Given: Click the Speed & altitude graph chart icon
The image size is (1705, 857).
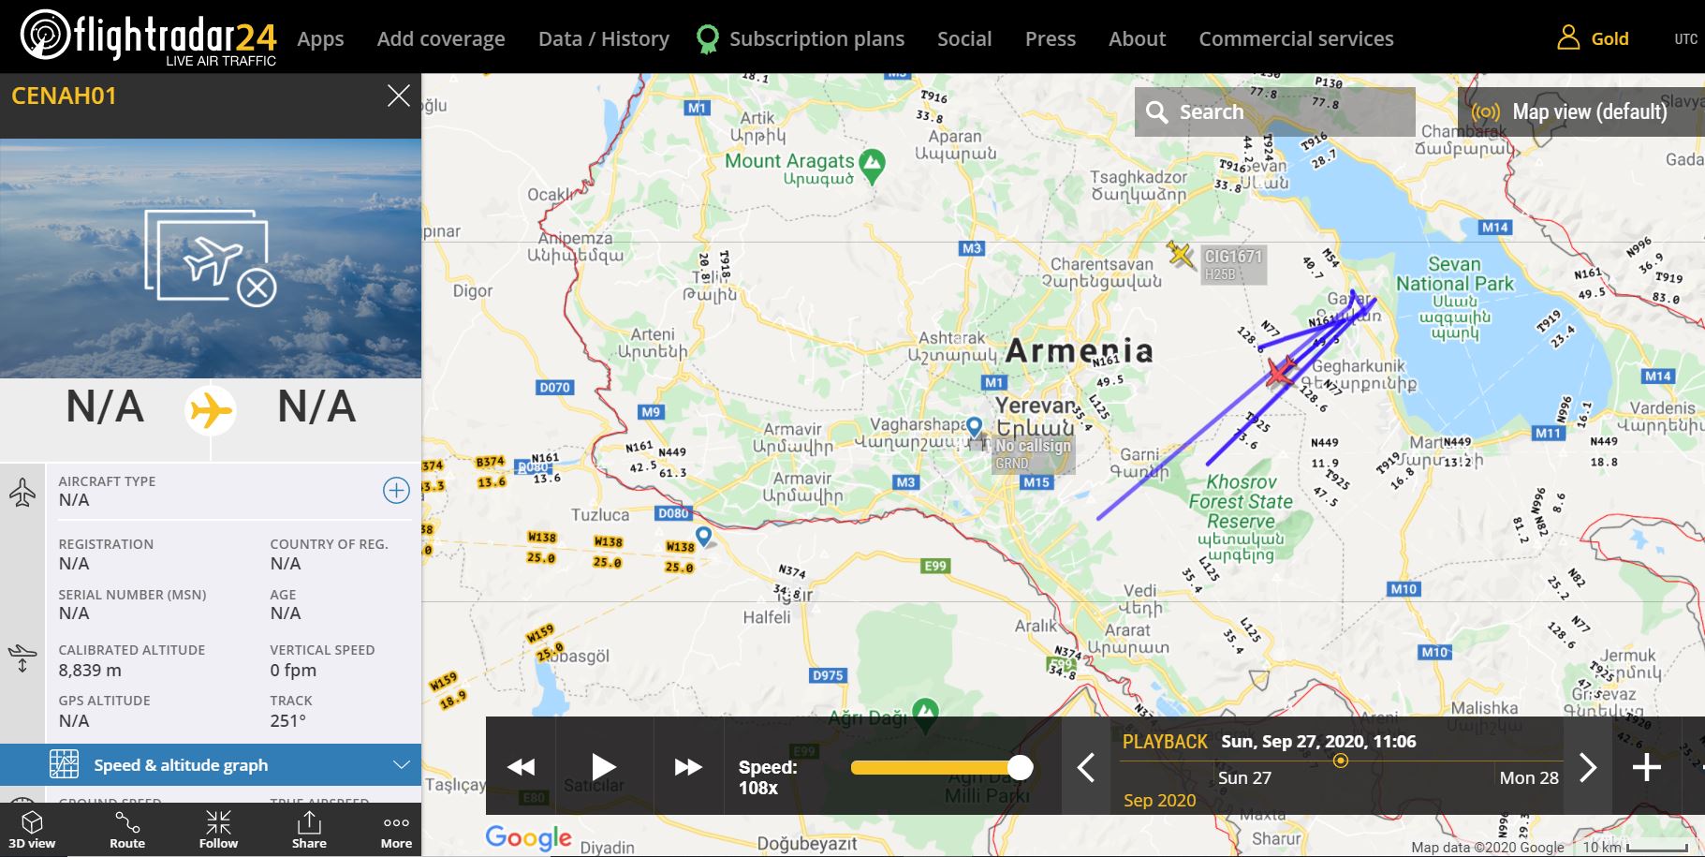Looking at the screenshot, I should pyautogui.click(x=64, y=764).
